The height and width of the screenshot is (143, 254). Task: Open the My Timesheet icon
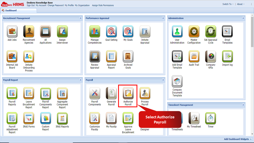point(194,118)
